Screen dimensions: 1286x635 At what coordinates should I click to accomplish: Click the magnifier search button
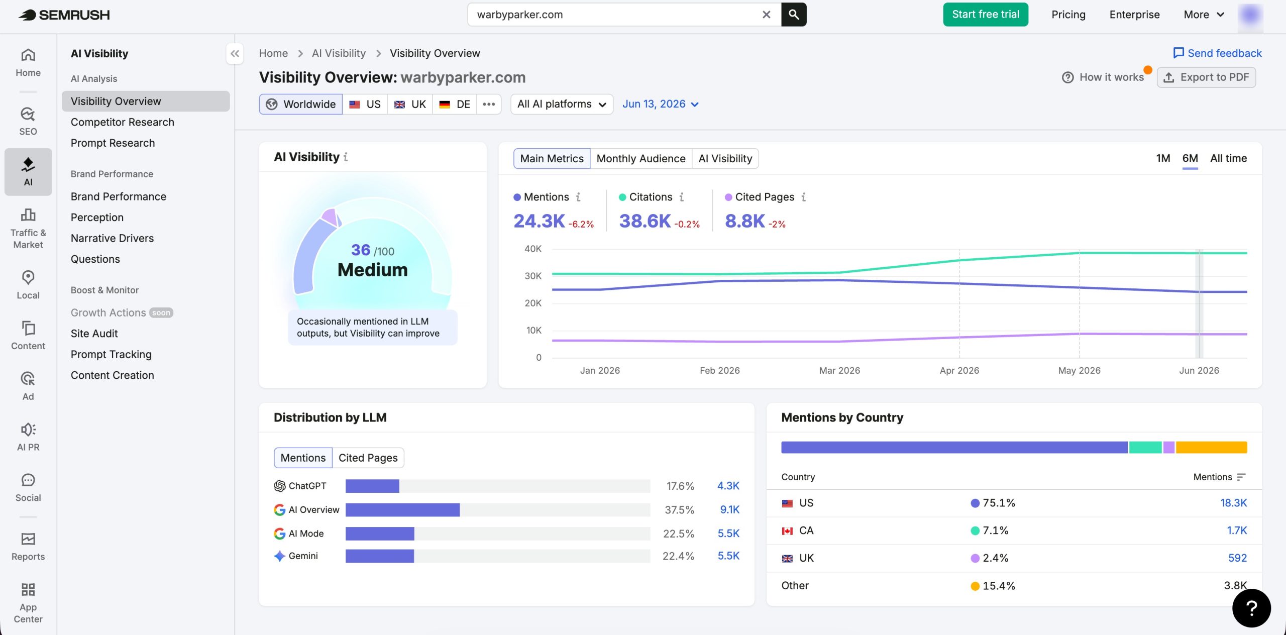(x=794, y=15)
